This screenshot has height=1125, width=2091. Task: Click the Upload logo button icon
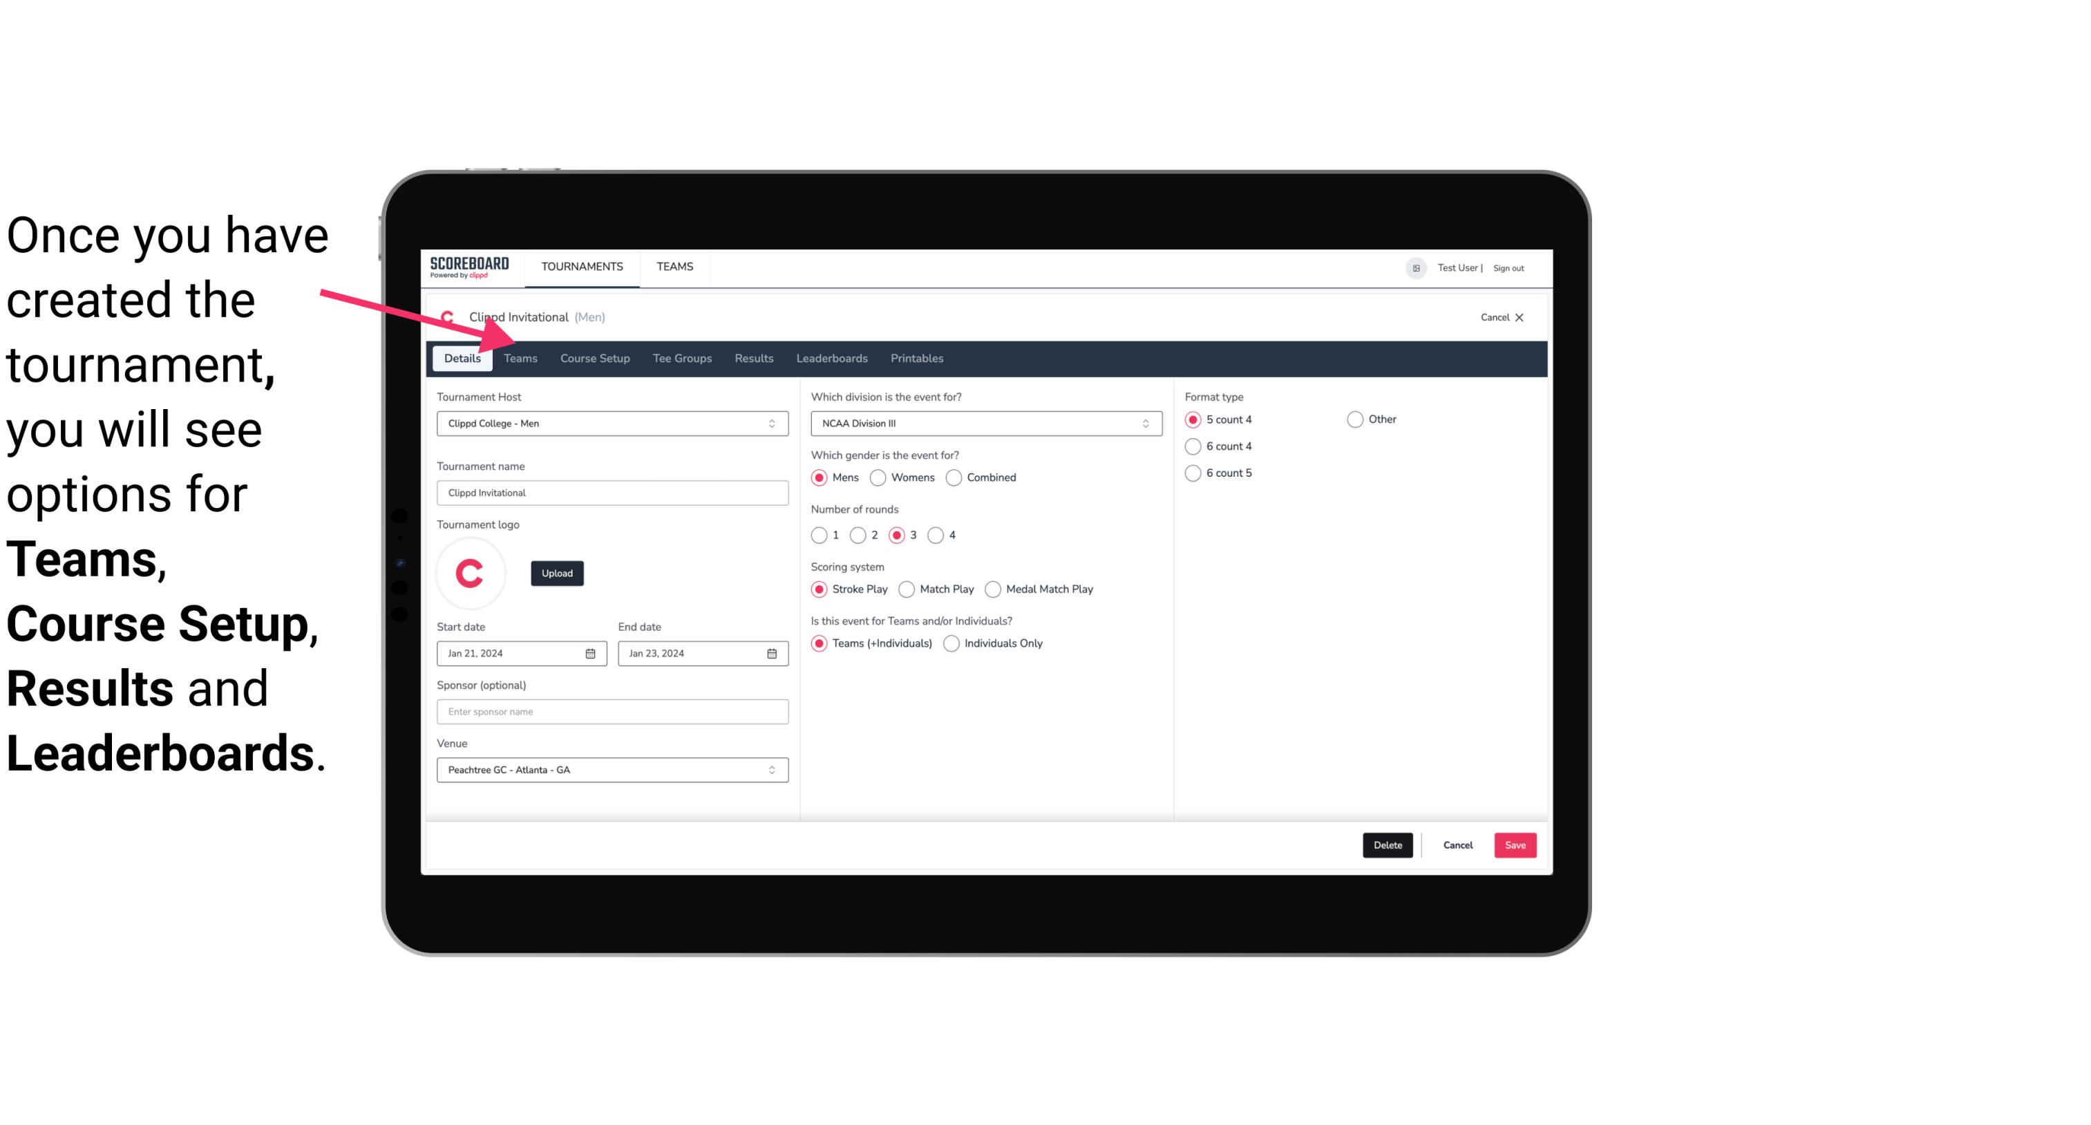point(556,572)
